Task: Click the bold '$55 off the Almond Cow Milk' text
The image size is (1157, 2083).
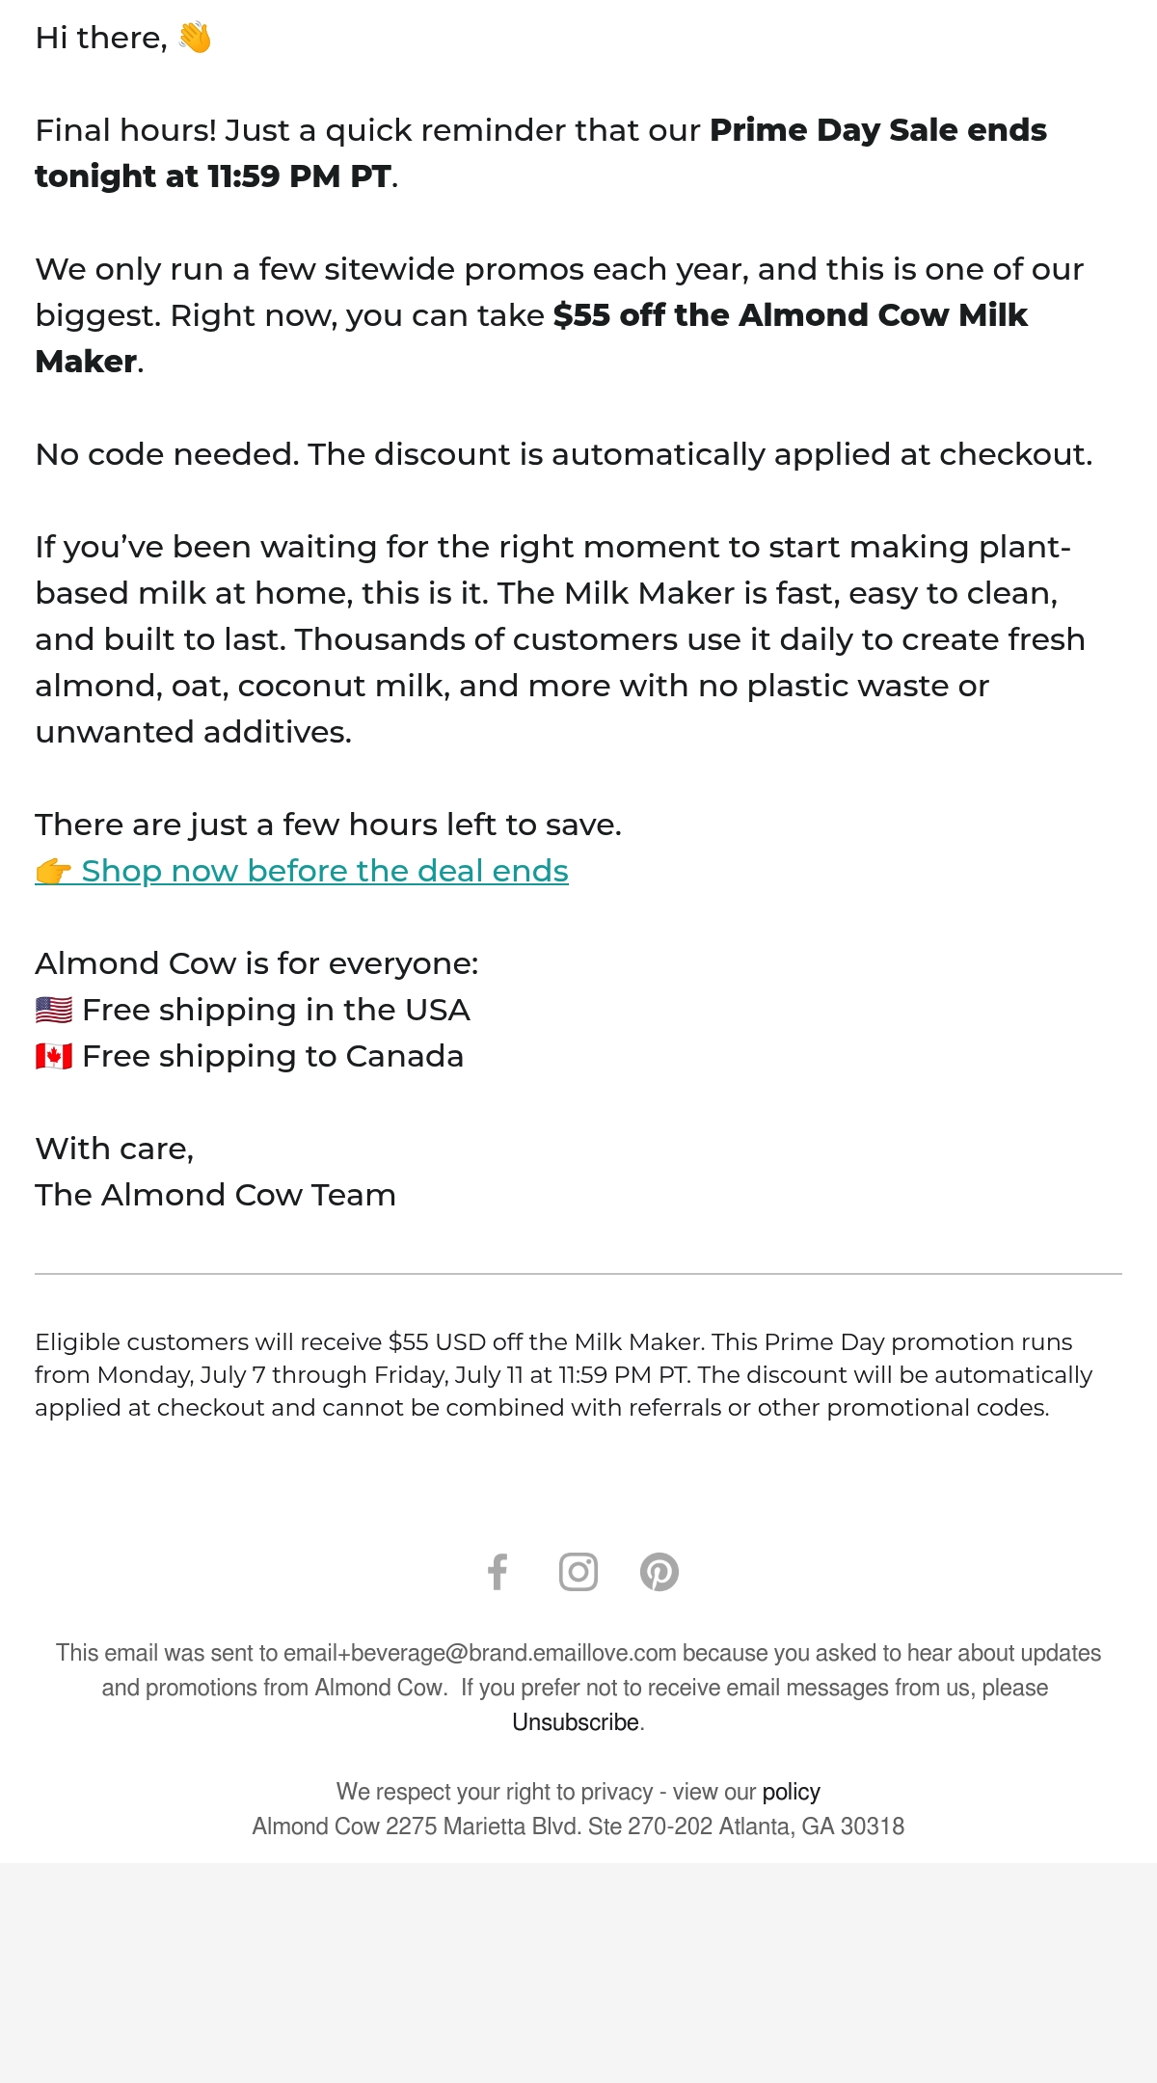Action: [x=791, y=315]
